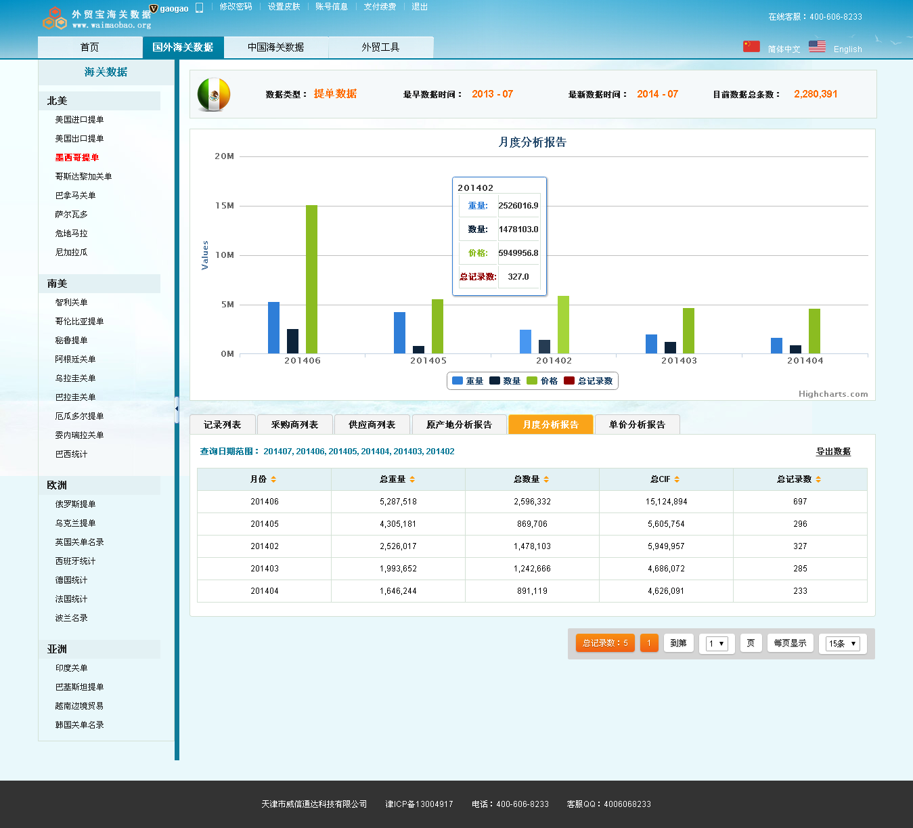913x828 pixels.
Task: Open the 国外海关数据 navigation tab
Action: [183, 47]
